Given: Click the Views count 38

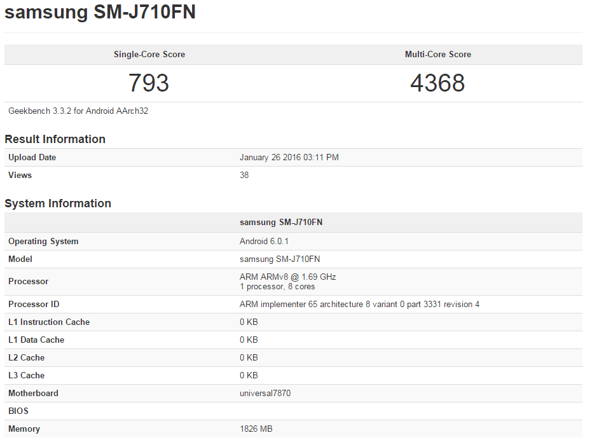Looking at the screenshot, I should 244,175.
